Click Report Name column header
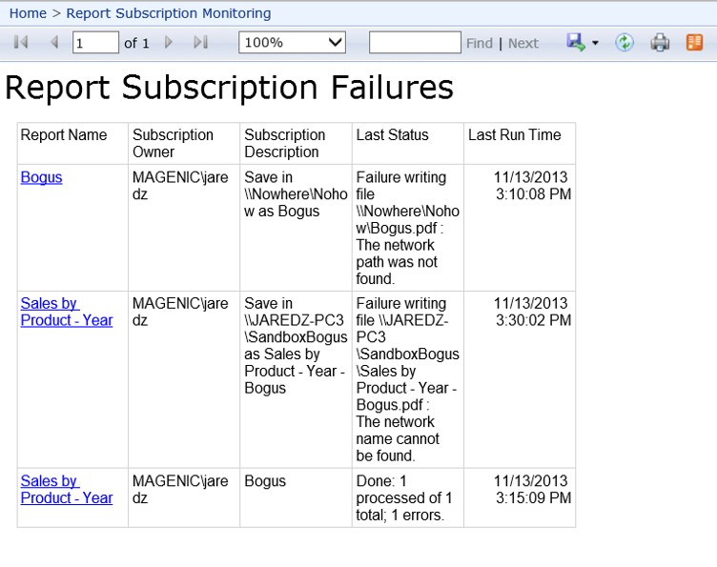This screenshot has width=717, height=567. (72, 144)
